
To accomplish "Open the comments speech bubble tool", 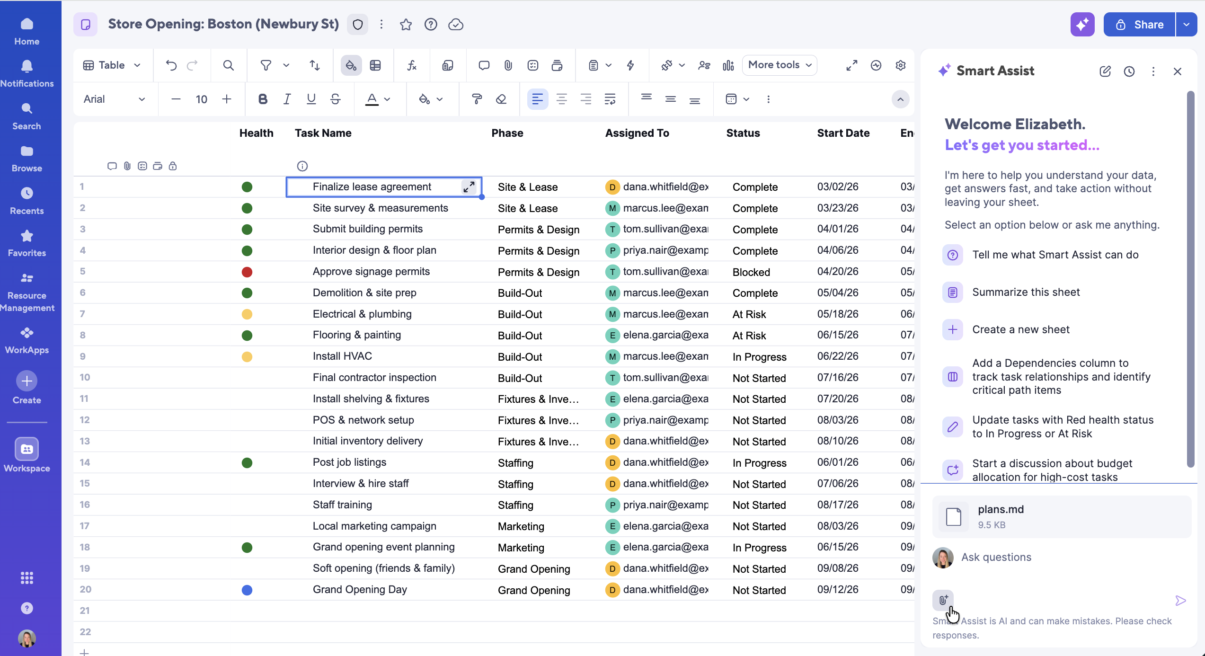I will point(484,65).
